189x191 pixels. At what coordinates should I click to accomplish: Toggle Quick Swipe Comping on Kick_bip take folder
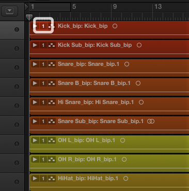point(52,26)
